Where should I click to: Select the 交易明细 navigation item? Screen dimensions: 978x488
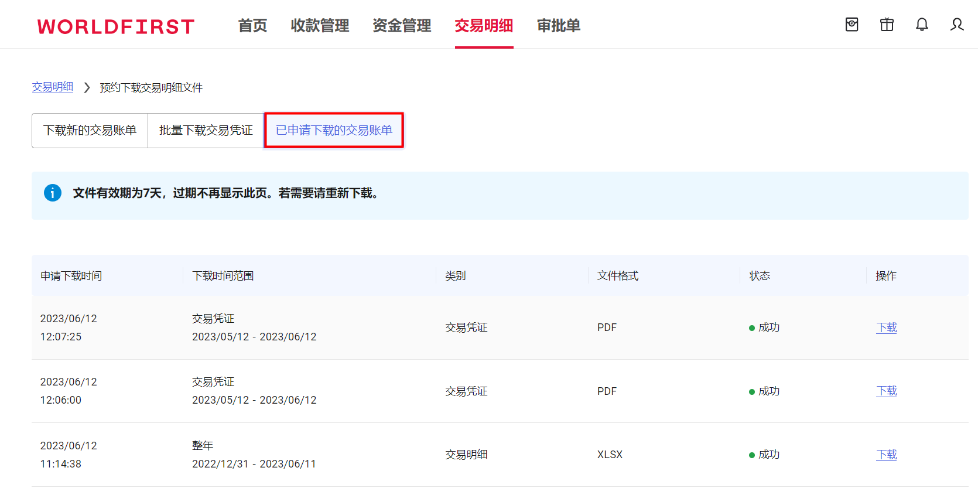484,26
